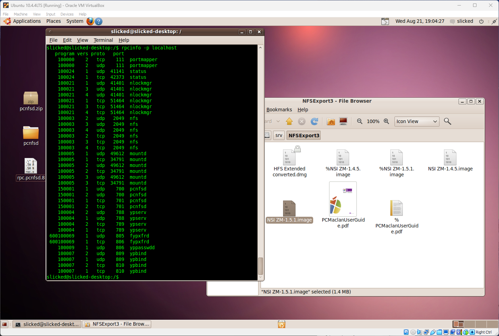Zoom out in the File Browser
499x336 pixels.
point(360,121)
